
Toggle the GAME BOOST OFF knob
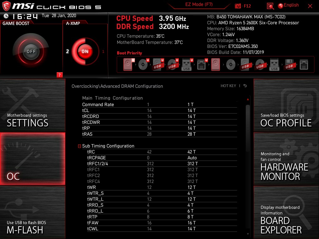tap(31, 51)
